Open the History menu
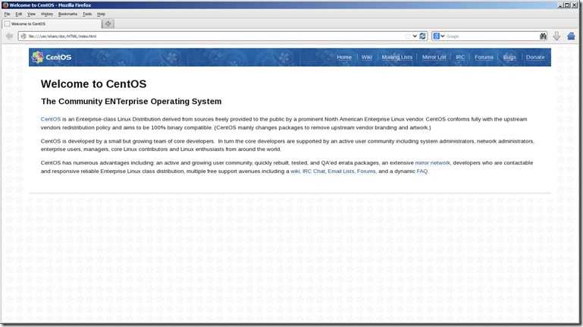 click(47, 14)
